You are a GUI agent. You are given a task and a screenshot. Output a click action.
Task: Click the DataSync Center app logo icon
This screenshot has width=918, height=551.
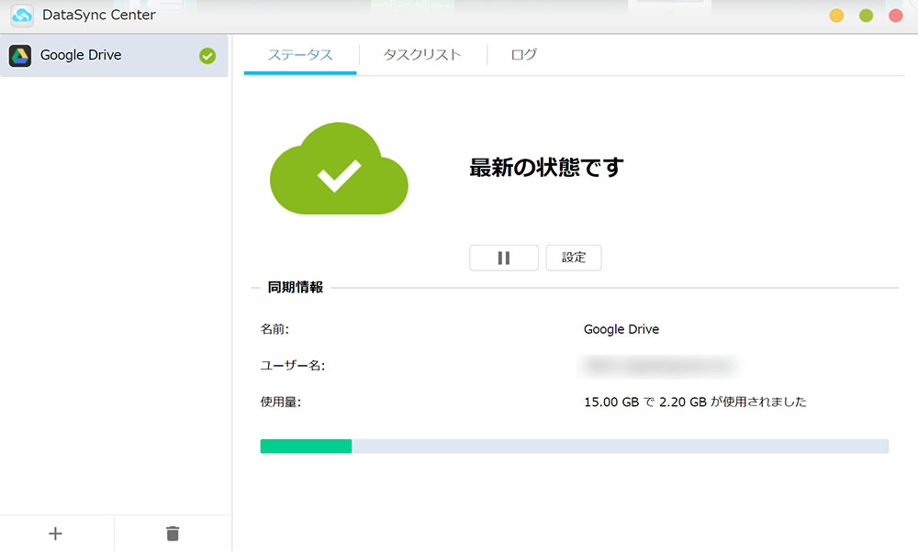pyautogui.click(x=22, y=16)
